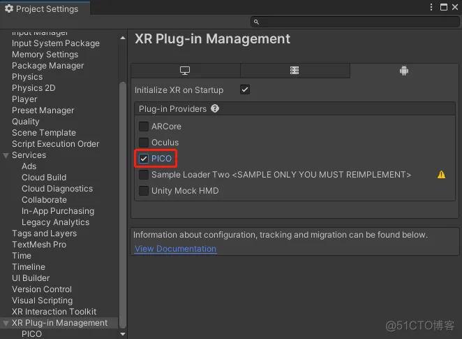This screenshot has height=339, width=462.
Task: Collapse the XR Plug-in Management tree group
Action: (6, 324)
